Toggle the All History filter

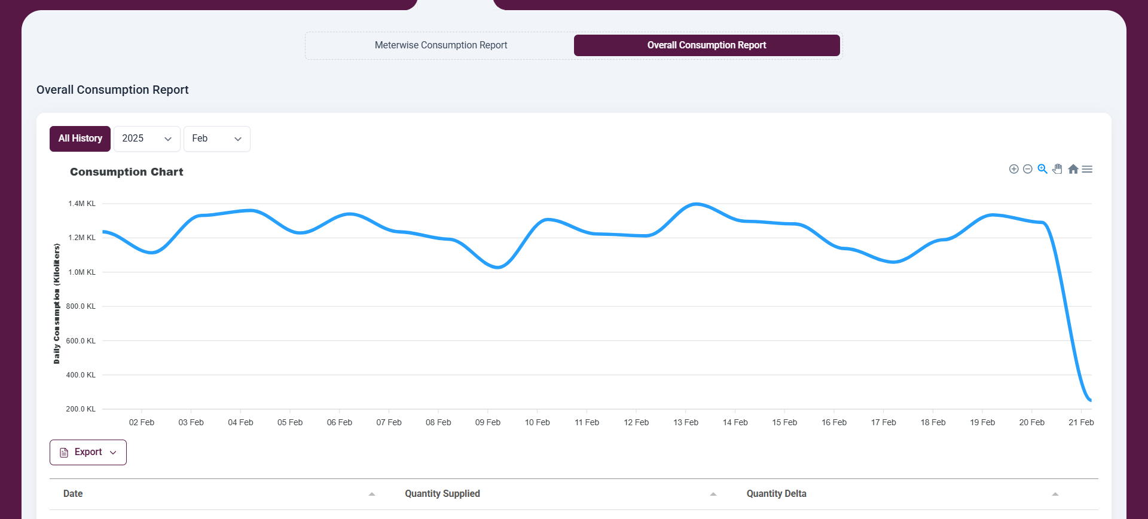coord(80,139)
